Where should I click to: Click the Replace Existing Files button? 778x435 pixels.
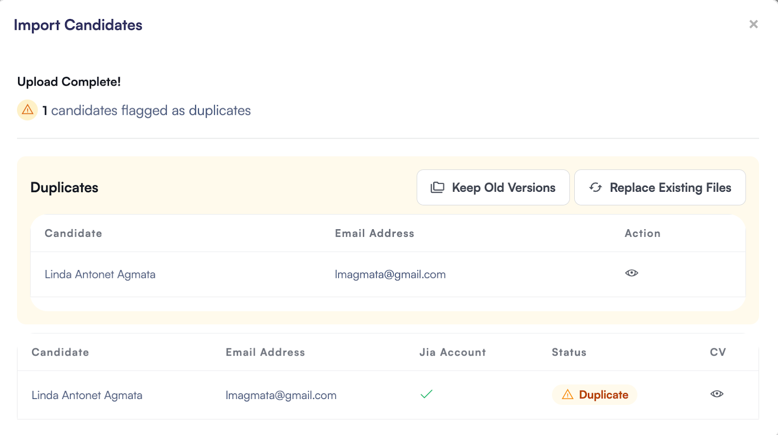[x=659, y=187]
